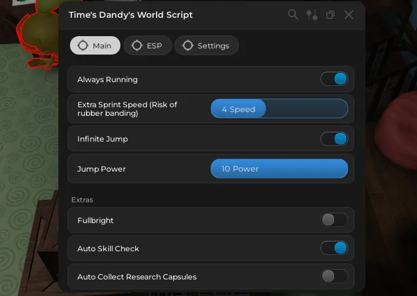Click the crosshair icon on the Settings tab
The height and width of the screenshot is (296, 417).
click(188, 45)
